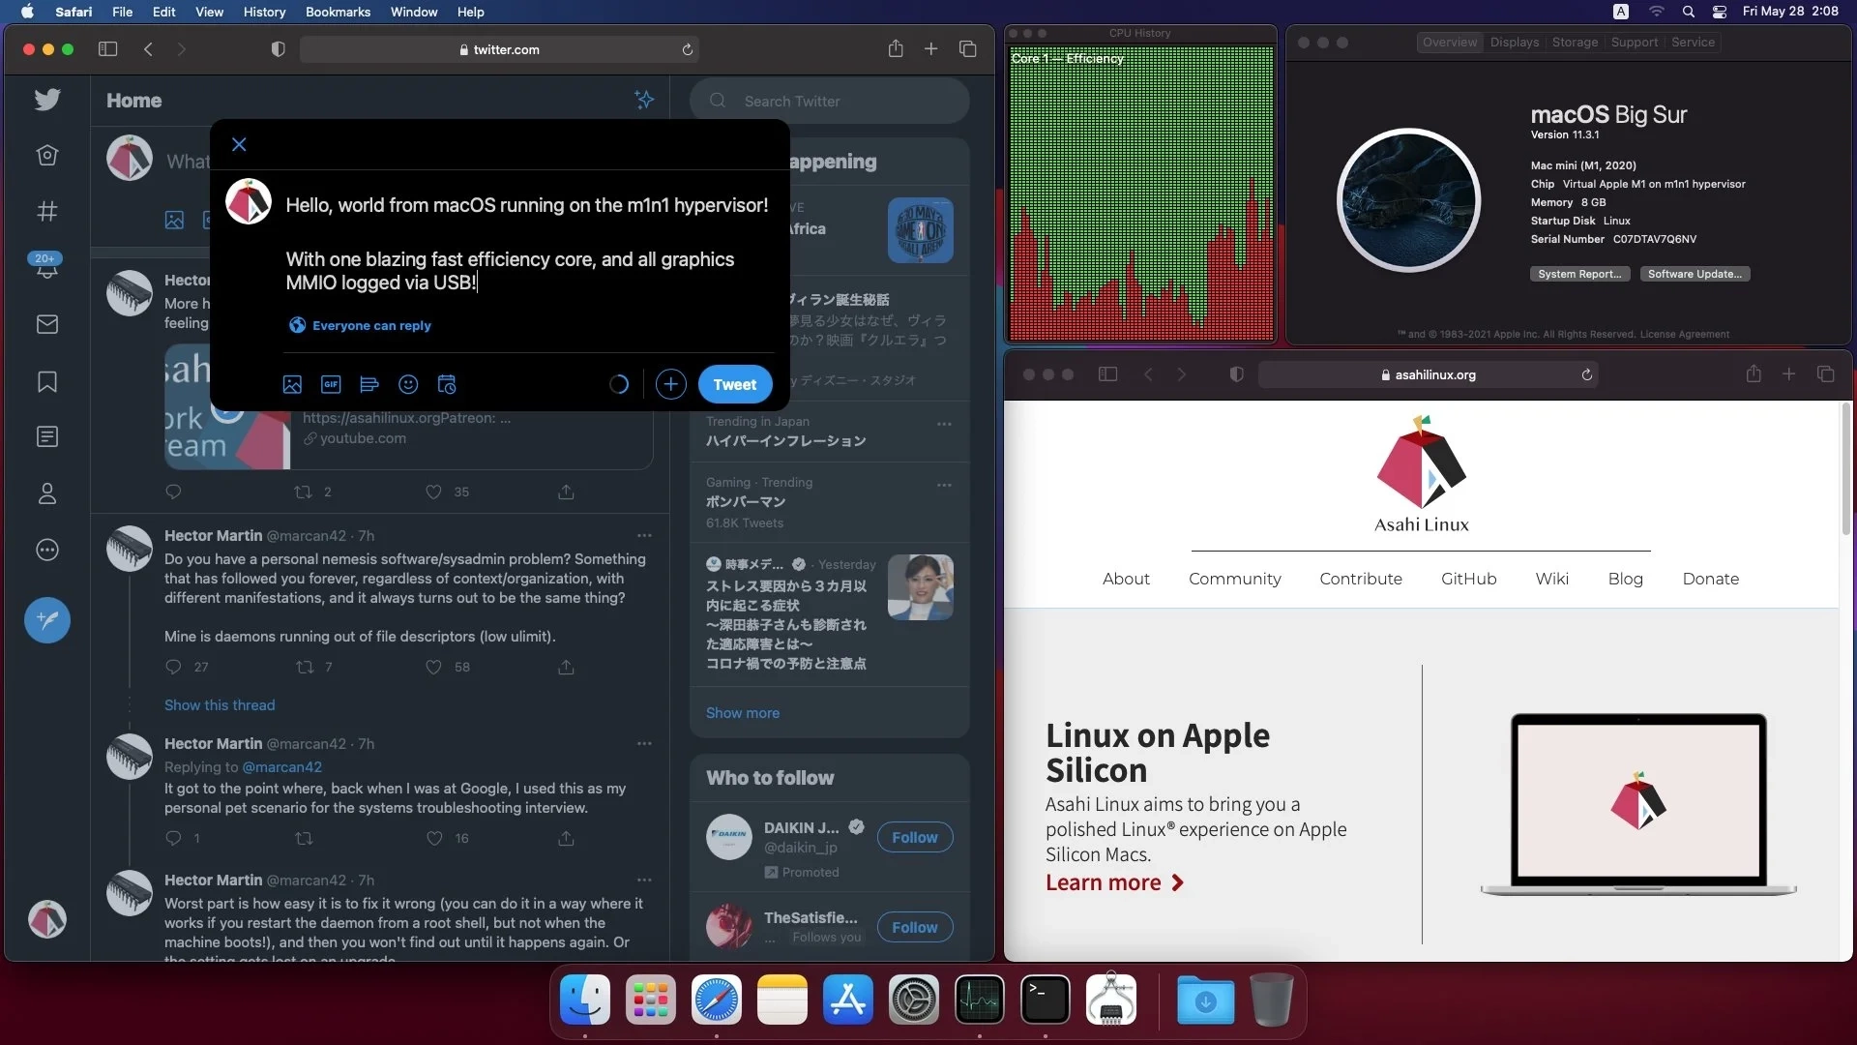Open Control Center in menu bar
Viewport: 1857px width, 1045px height.
click(1719, 12)
